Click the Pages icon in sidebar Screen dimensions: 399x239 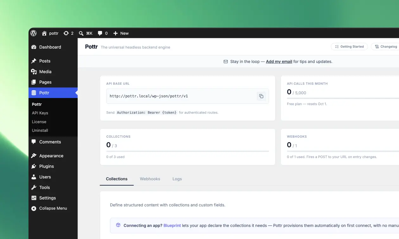tap(34, 82)
